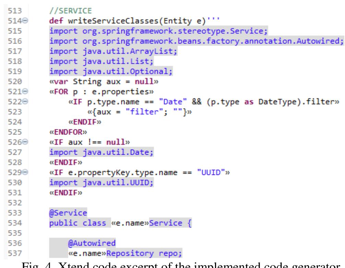Click e.propertyKey.type.name expression

tap(122, 173)
